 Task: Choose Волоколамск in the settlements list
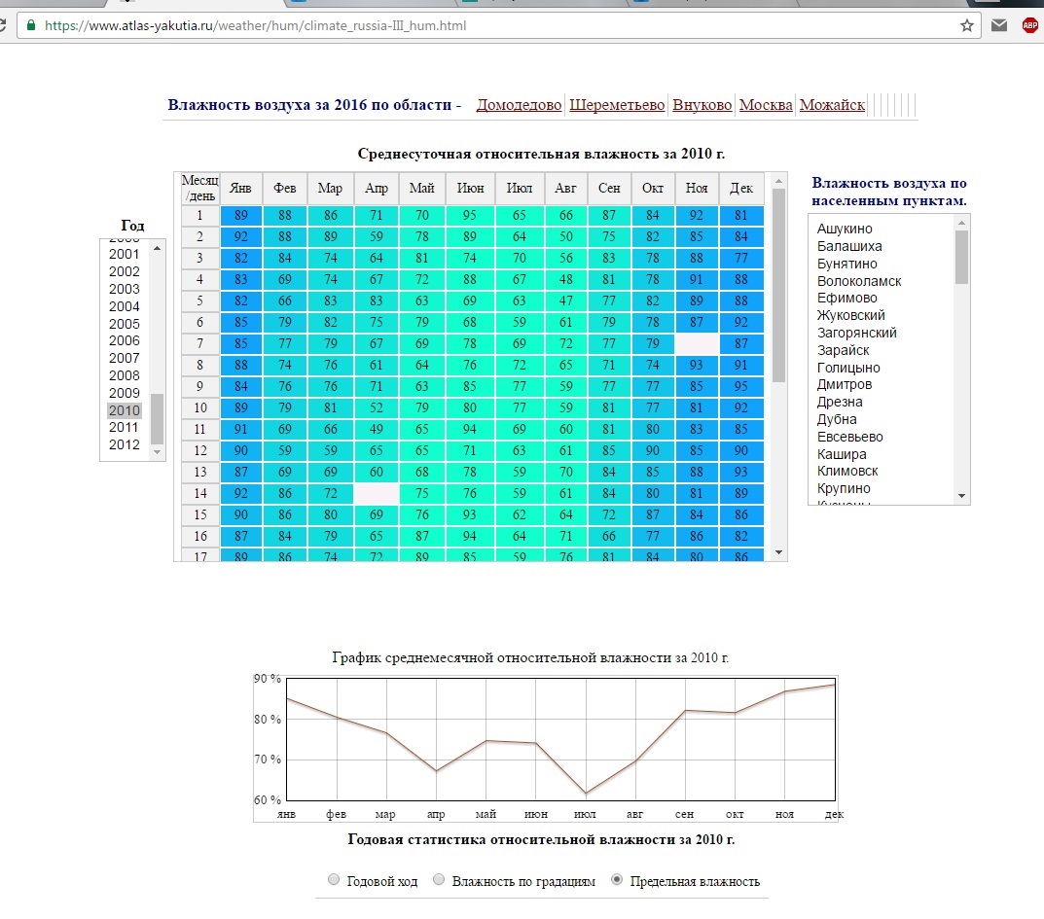(x=859, y=281)
